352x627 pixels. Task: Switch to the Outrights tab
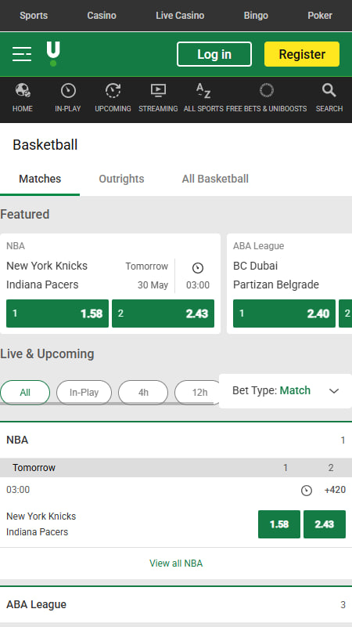[x=121, y=179]
